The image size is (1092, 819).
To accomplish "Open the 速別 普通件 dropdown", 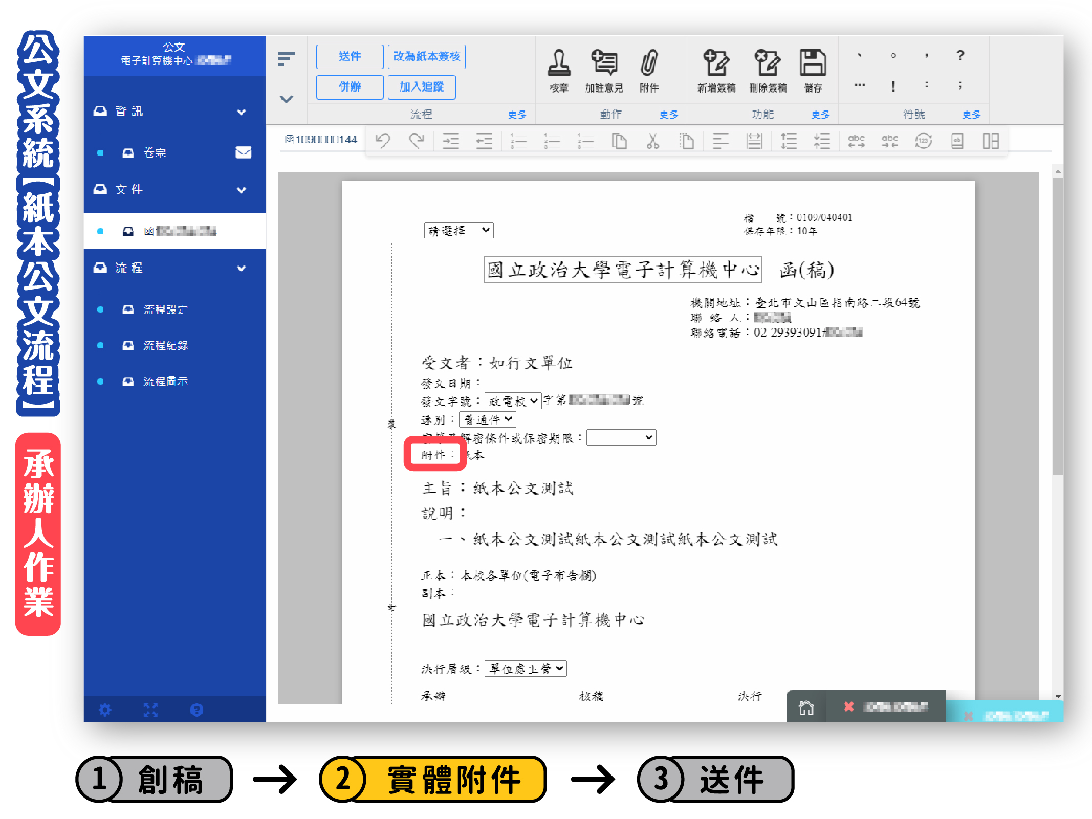I will point(487,419).
